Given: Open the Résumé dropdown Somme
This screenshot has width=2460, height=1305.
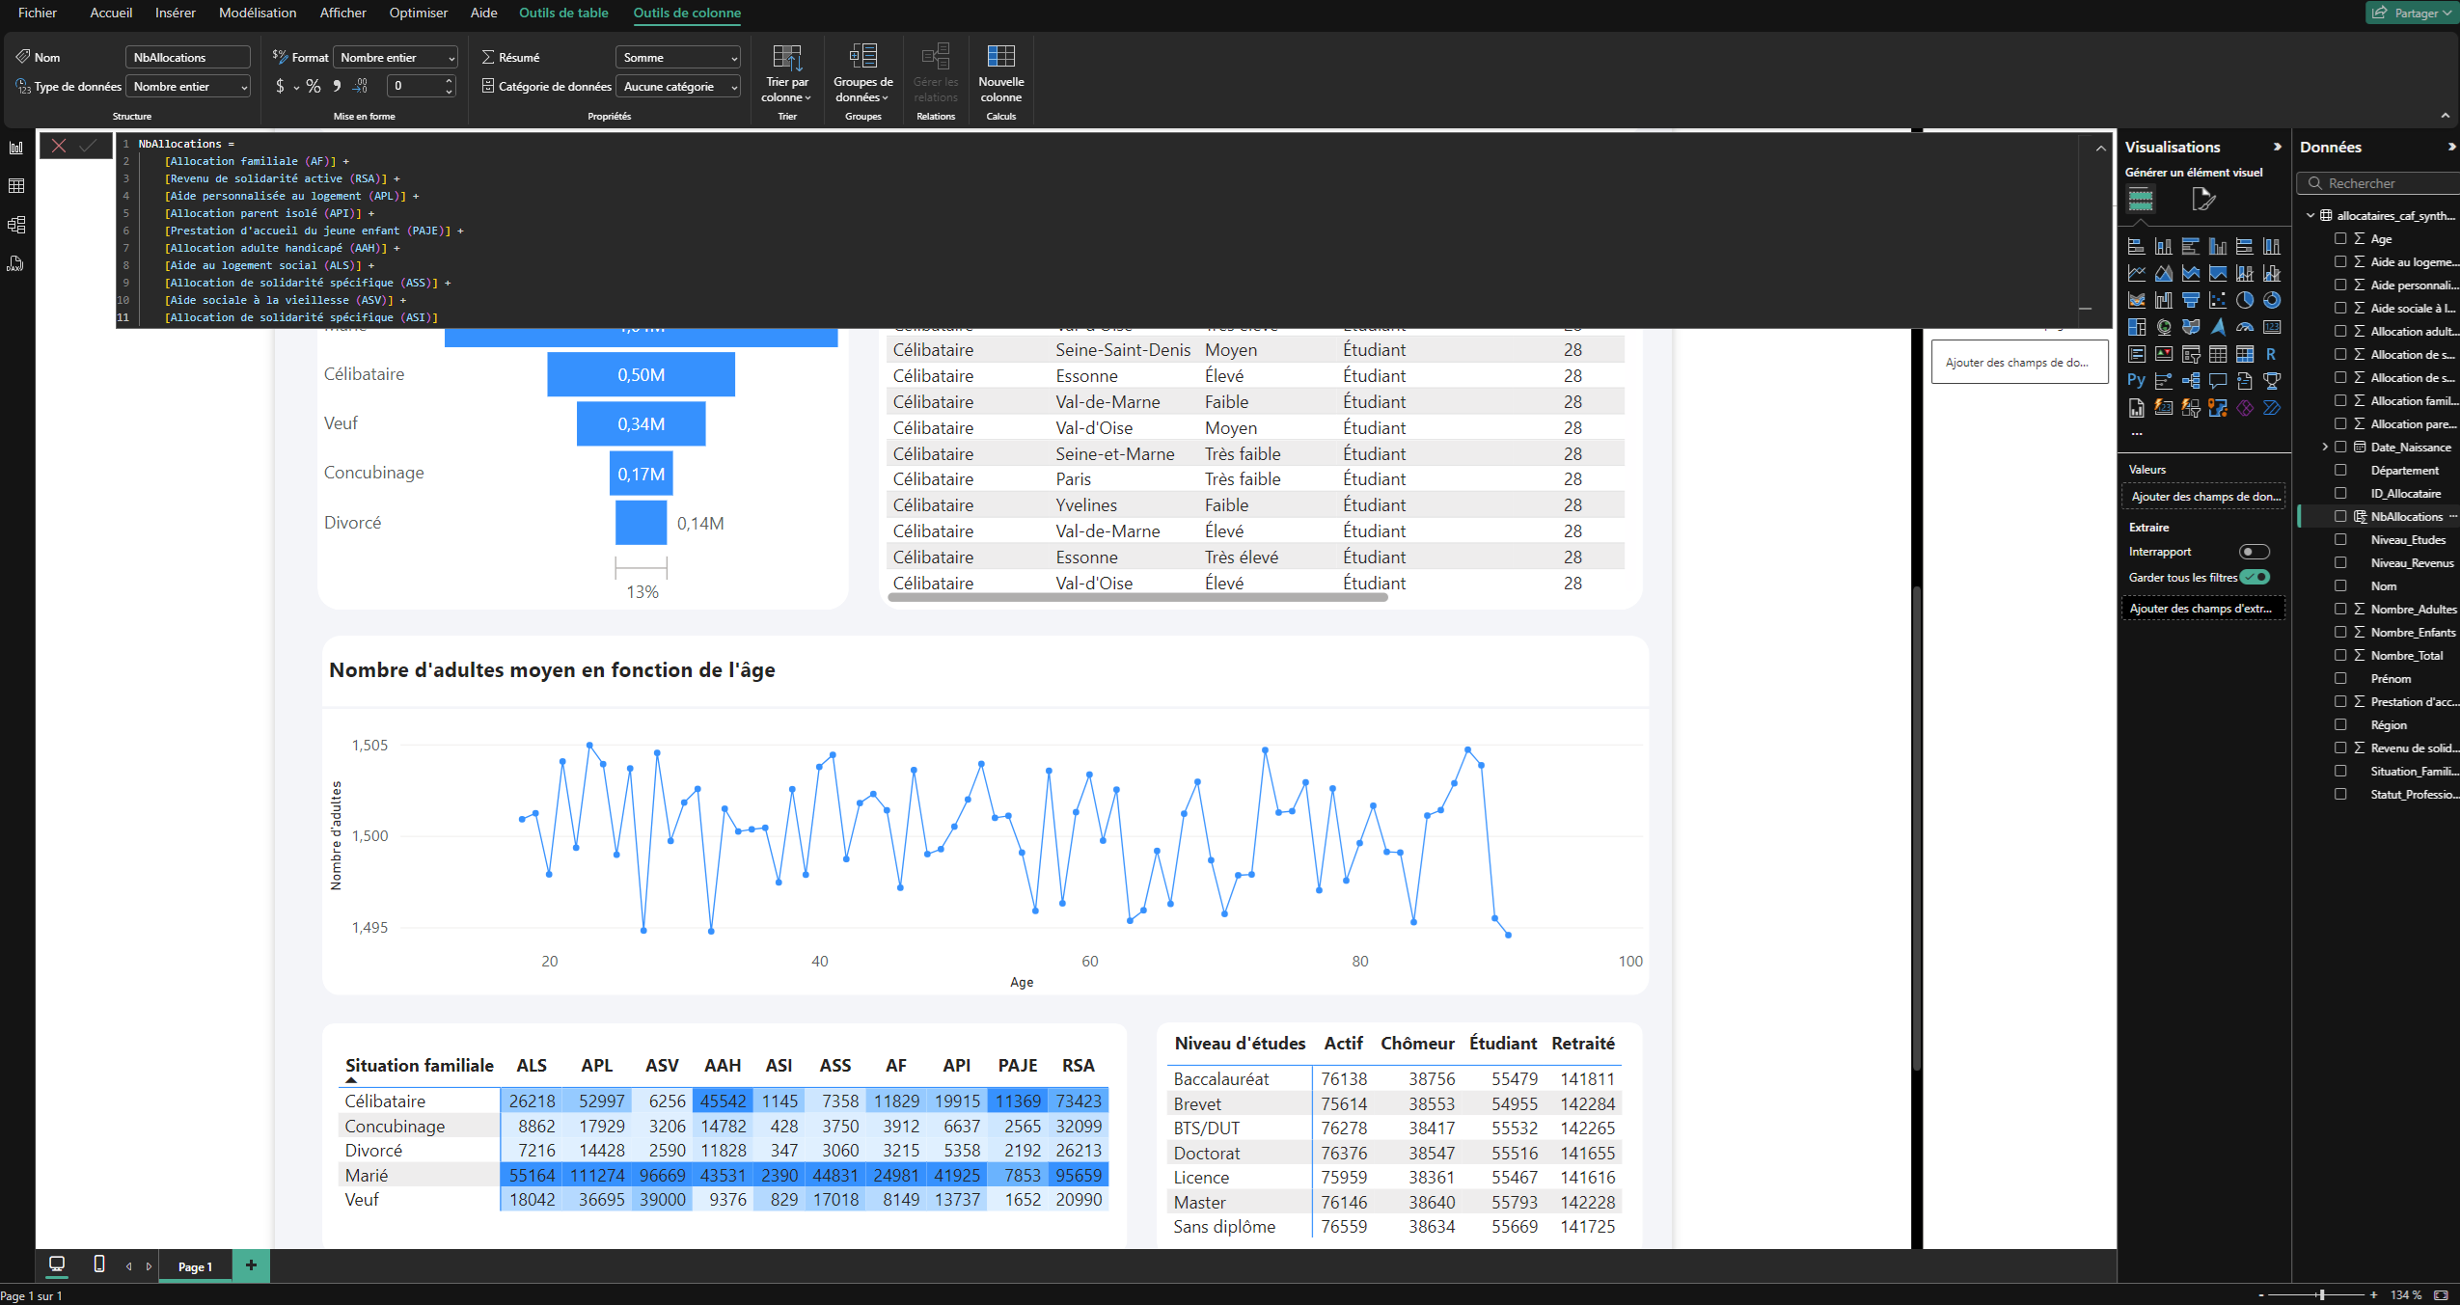Looking at the screenshot, I should pos(678,58).
